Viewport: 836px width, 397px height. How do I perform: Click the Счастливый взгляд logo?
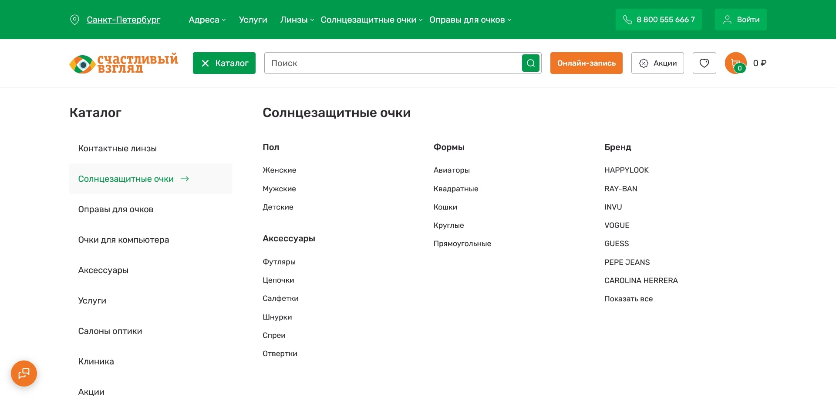pos(124,63)
